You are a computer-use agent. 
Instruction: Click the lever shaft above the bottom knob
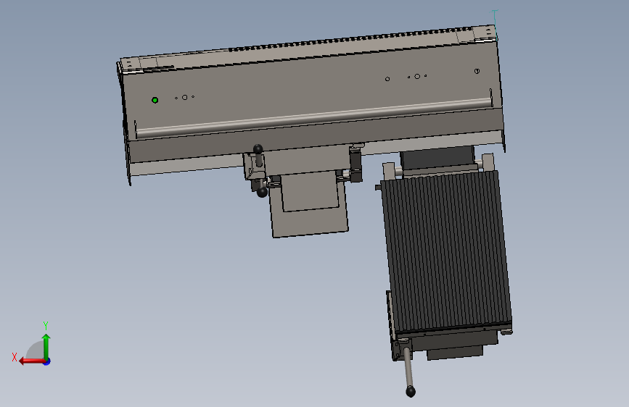click(408, 367)
